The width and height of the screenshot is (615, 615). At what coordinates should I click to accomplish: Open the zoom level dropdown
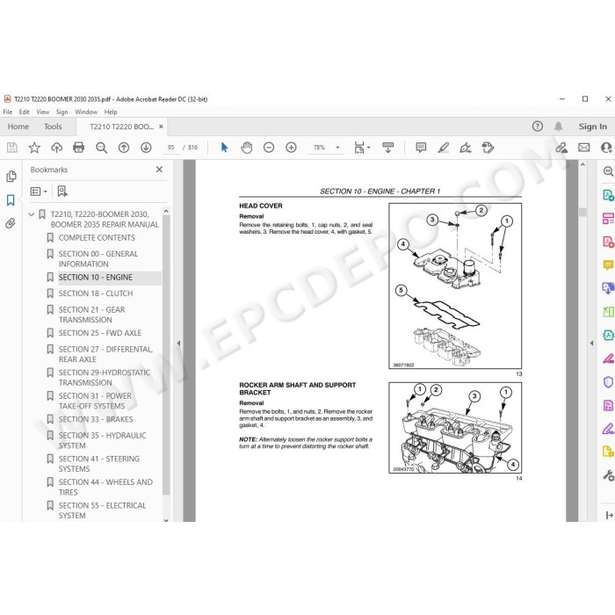337,148
